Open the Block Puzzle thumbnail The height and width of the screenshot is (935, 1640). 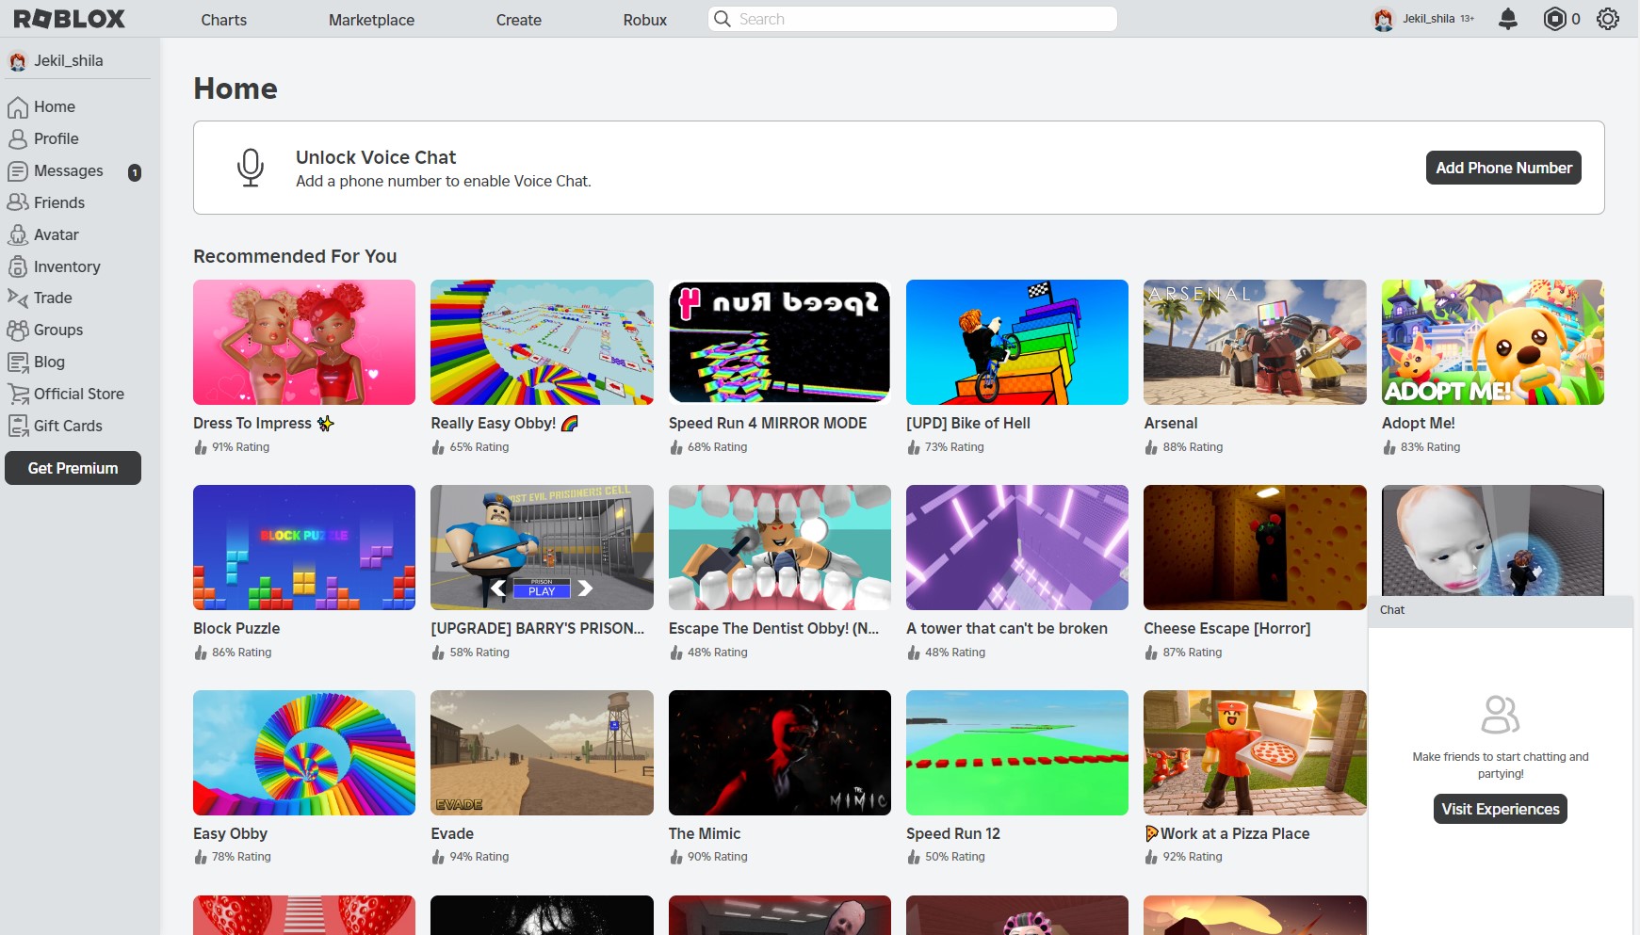coord(304,547)
